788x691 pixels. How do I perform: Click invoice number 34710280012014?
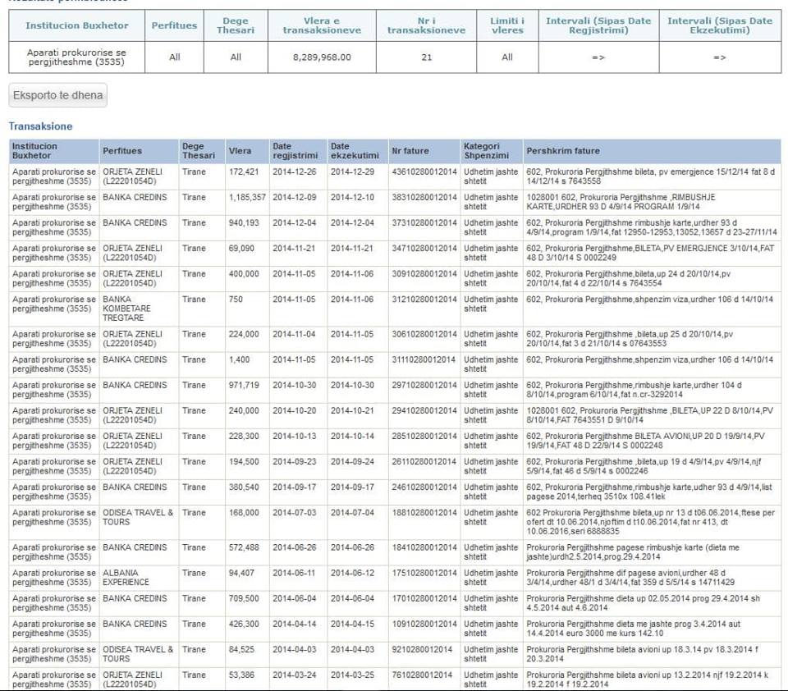pyautogui.click(x=424, y=249)
